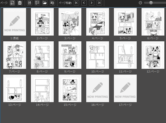This screenshot has width=166, height=123.
Task: Jump to the last page
Action: (99, 3)
